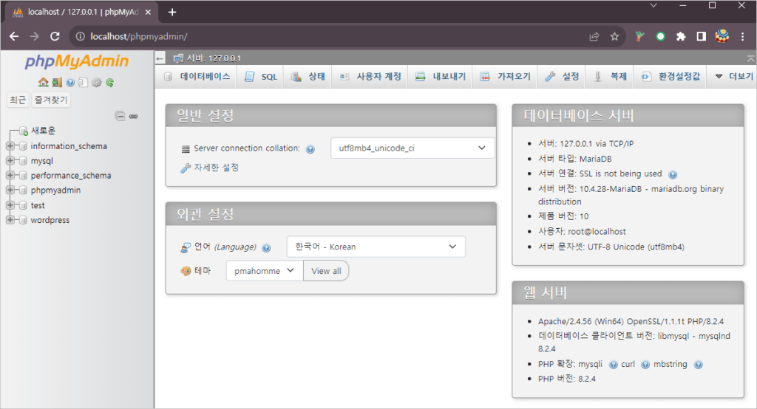Screen dimensions: 757x409
Task: Click the share page icon in address bar
Action: coord(594,36)
